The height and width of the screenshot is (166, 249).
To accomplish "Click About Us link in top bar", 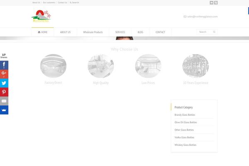I will tap(36, 2).
